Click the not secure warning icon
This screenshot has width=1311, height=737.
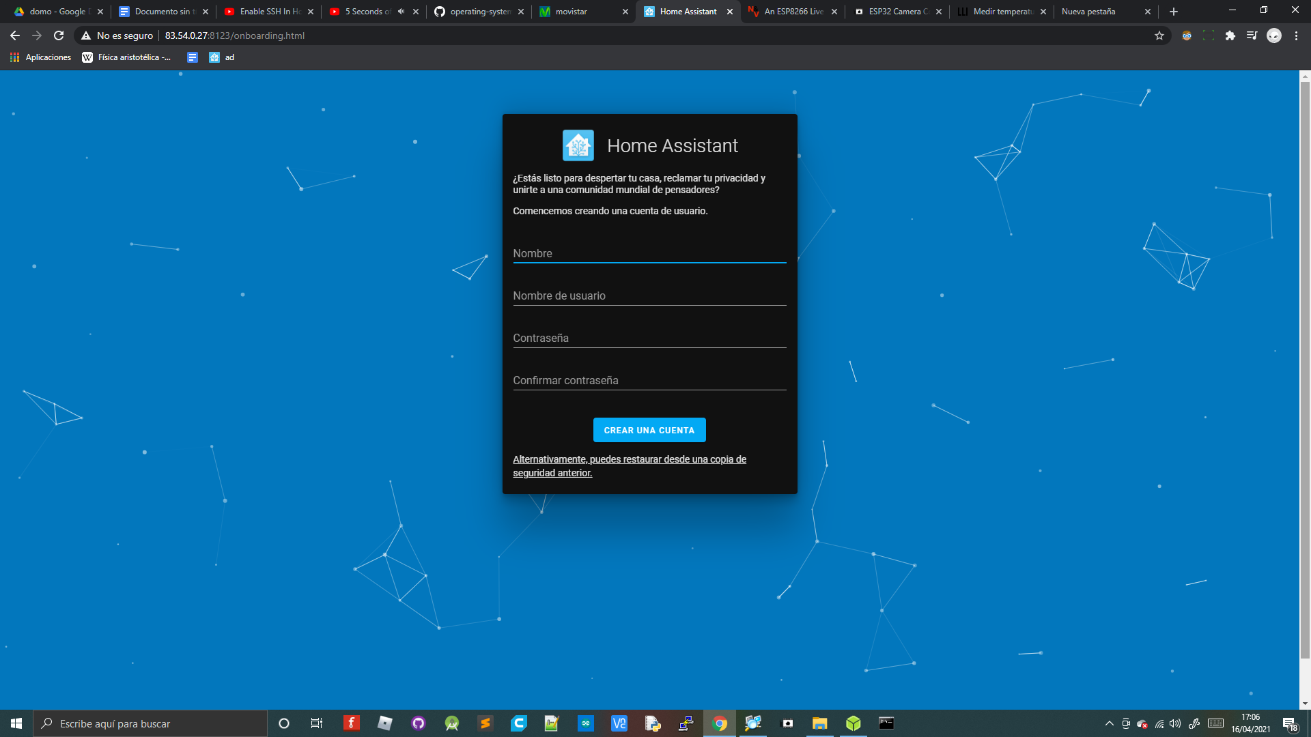[x=86, y=35]
